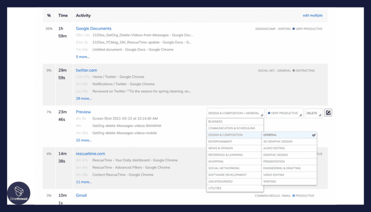Click the 2103xx_PCMag_SIN_RescueTime-update document entry

point(142,42)
